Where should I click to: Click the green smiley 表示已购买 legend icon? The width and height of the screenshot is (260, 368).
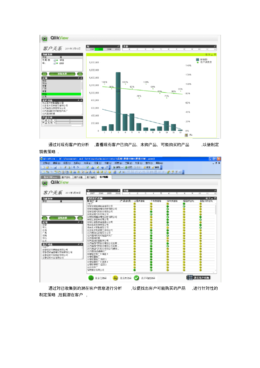pyautogui.click(x=91, y=278)
